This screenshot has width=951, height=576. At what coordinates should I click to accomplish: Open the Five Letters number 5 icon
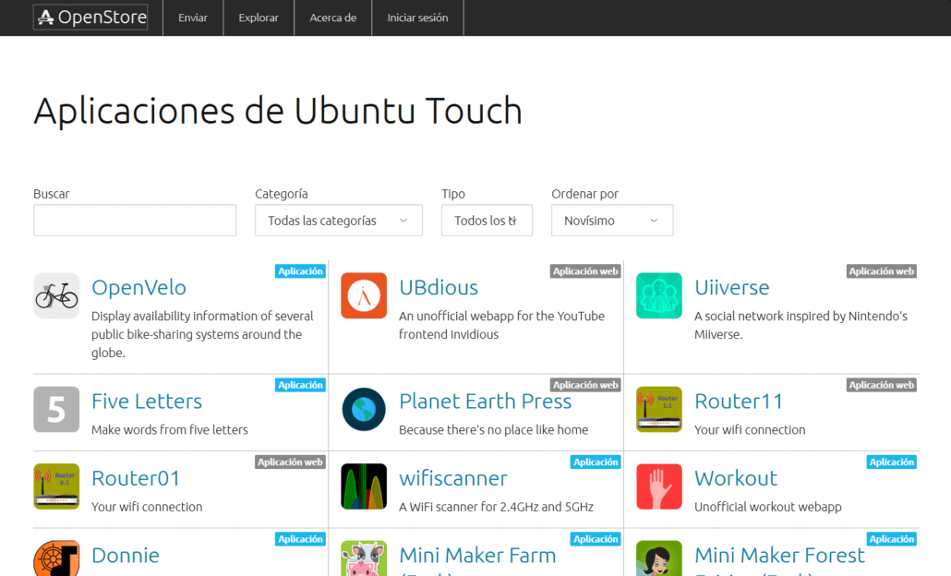(x=56, y=409)
